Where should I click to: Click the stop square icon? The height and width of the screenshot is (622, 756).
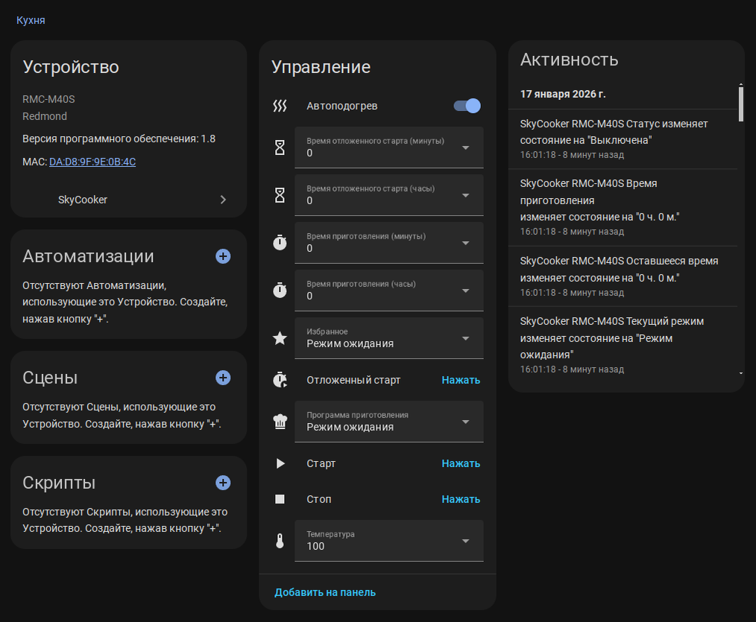pos(280,499)
